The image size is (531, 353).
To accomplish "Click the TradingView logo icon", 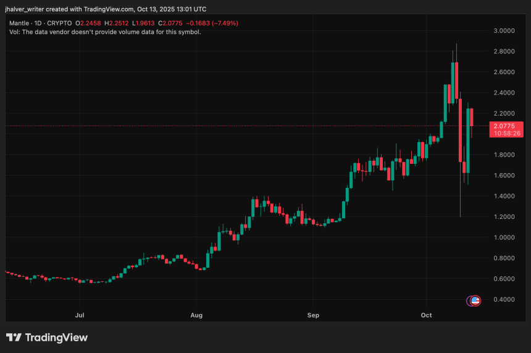I will coord(14,338).
